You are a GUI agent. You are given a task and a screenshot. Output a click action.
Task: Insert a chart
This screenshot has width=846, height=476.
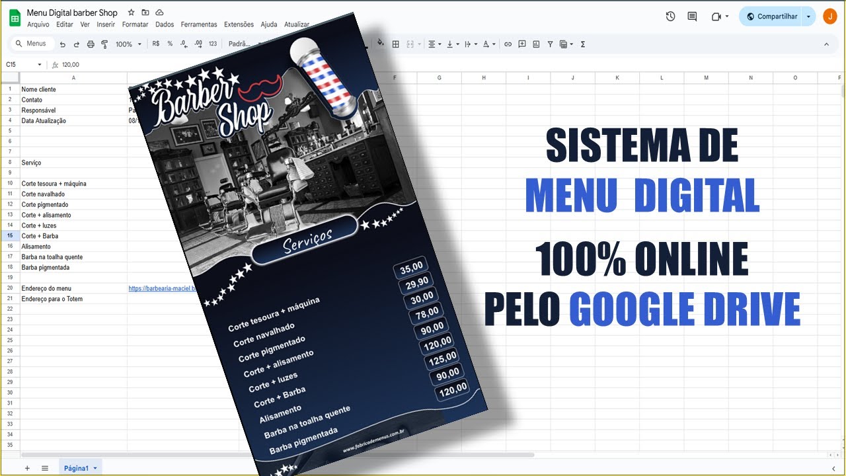(x=536, y=44)
